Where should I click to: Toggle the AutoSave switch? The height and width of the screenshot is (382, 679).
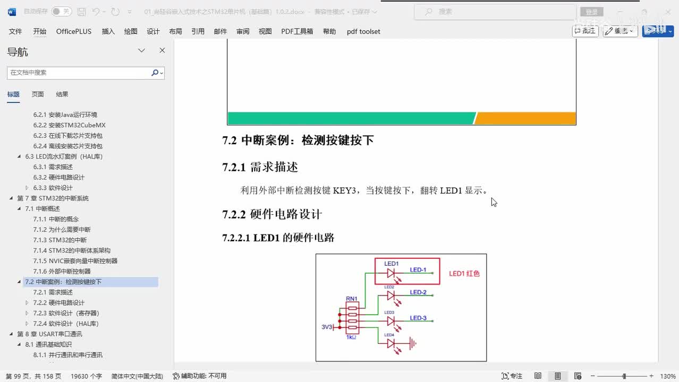(x=62, y=11)
